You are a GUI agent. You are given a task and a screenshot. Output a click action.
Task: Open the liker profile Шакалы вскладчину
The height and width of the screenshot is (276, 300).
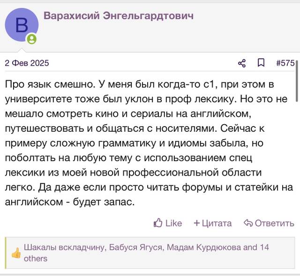64,247
